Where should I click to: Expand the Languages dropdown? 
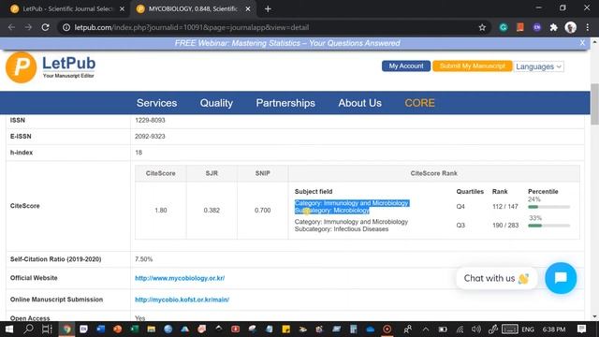(x=538, y=66)
